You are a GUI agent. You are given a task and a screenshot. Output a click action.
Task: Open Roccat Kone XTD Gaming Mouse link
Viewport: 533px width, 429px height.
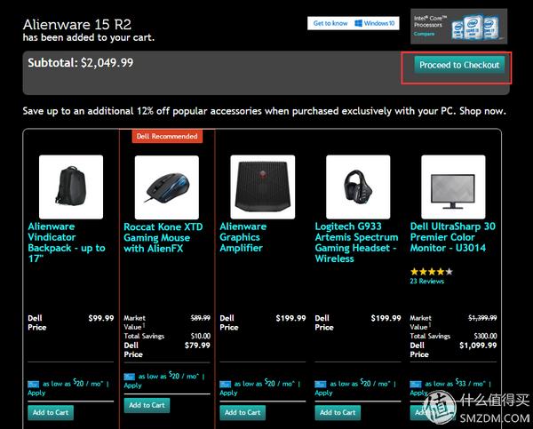click(163, 237)
